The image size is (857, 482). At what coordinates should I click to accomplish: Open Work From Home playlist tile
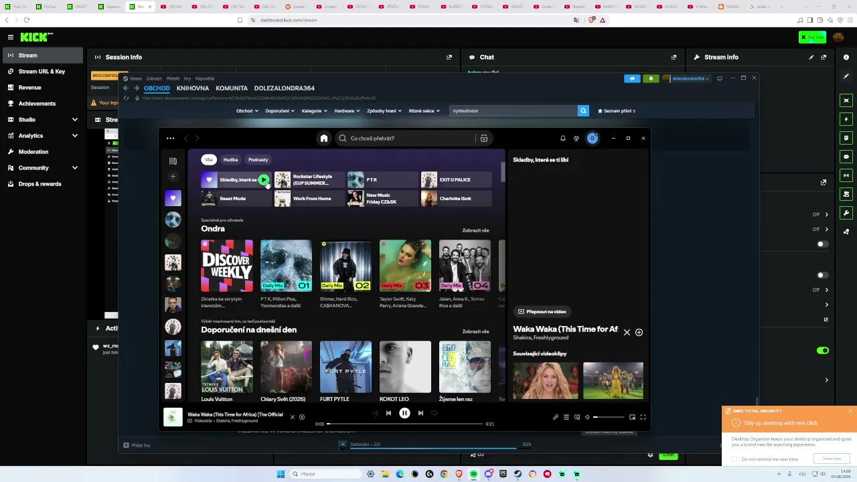309,198
